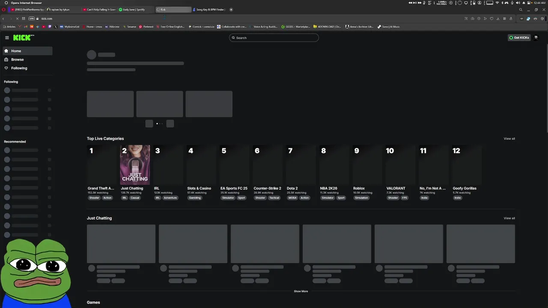
Task: Click the browser back arrow
Action: (x=3, y=18)
